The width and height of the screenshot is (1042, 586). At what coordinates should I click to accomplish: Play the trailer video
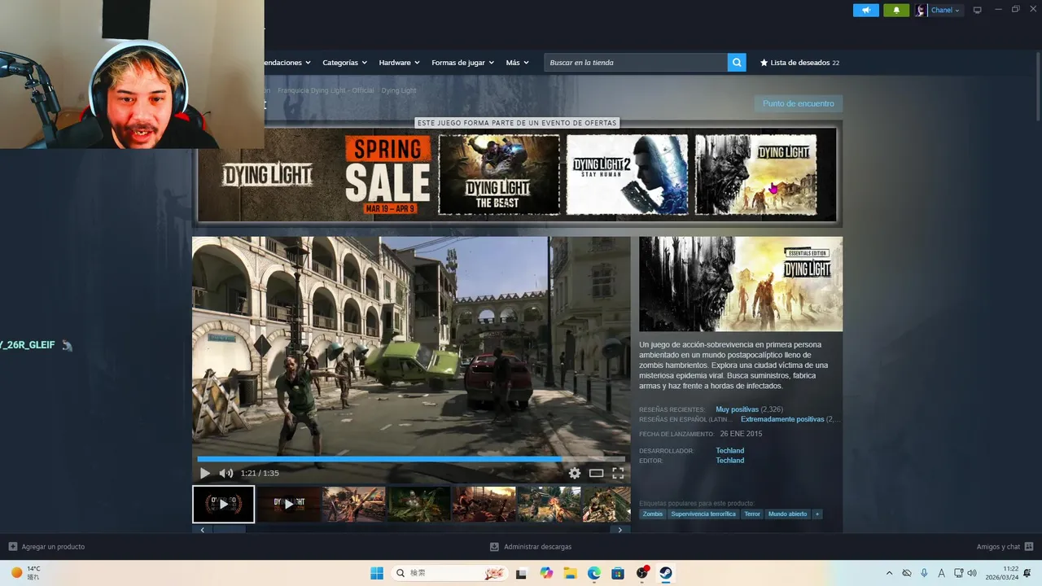(x=204, y=473)
